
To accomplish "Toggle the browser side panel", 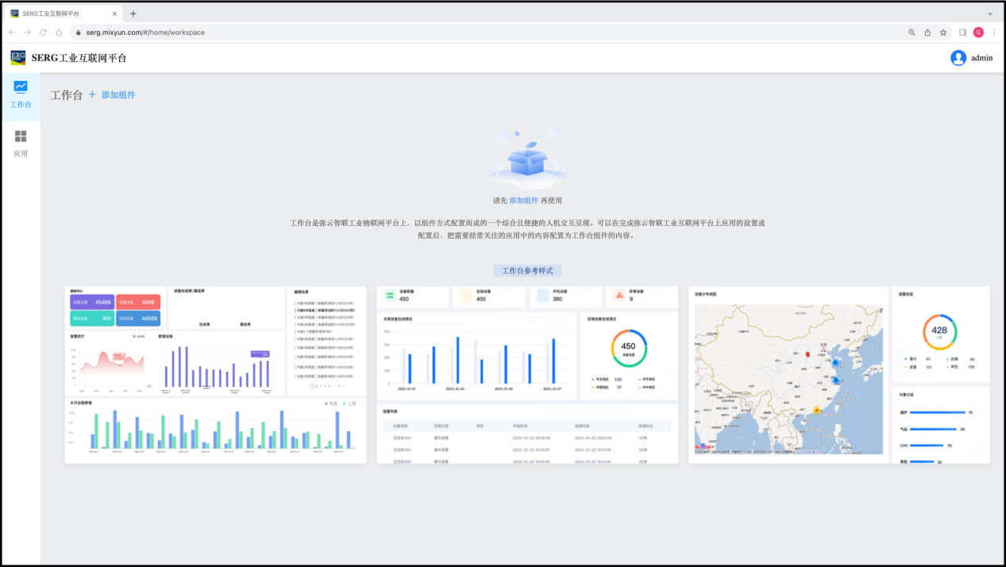I will click(x=962, y=33).
